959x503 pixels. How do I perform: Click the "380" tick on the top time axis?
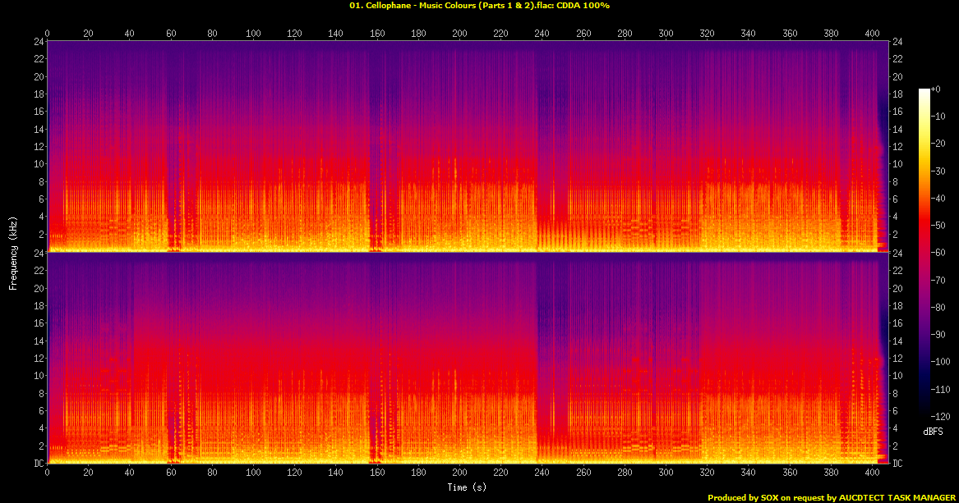coord(831,34)
